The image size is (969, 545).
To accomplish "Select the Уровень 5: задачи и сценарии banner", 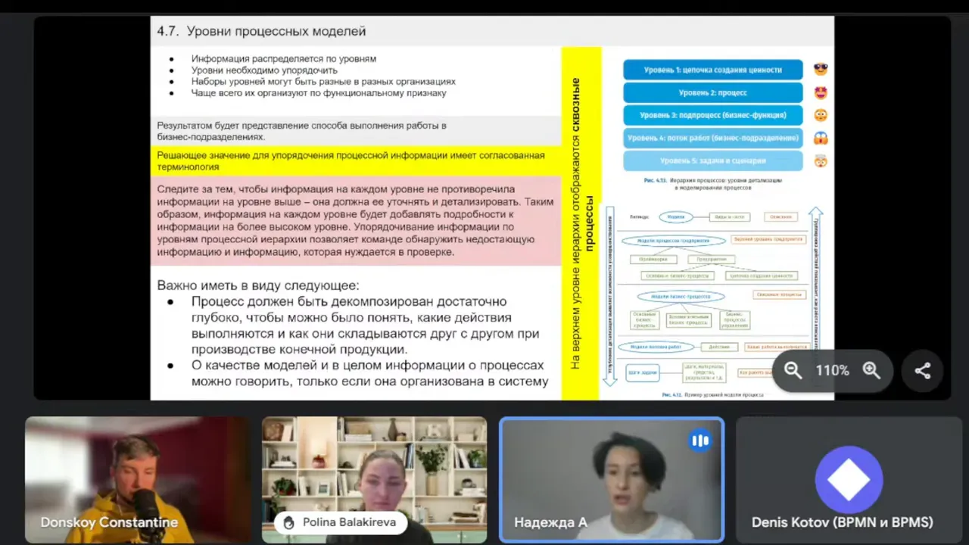I will point(712,160).
